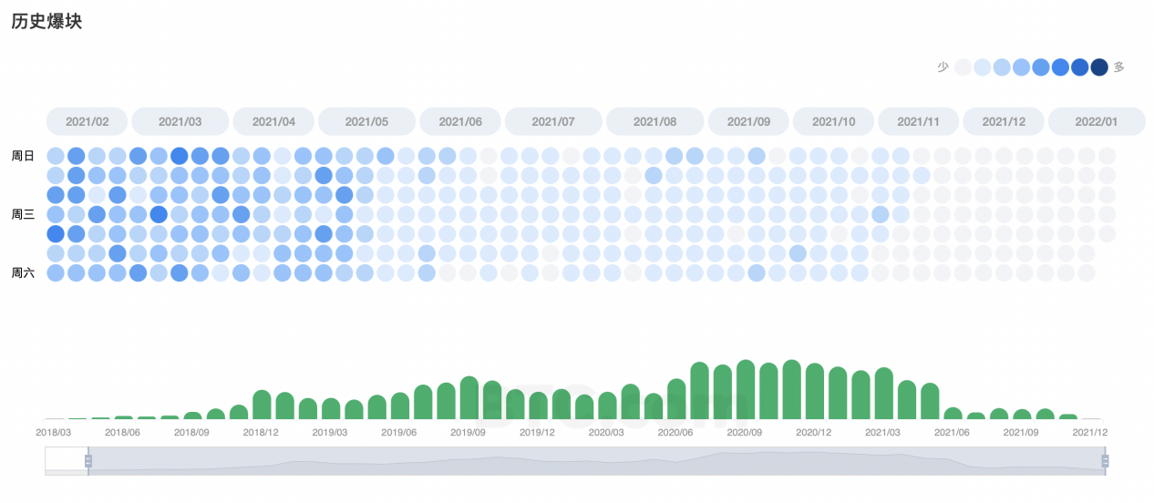
Task: Click the 周六 row label
Action: tap(23, 272)
